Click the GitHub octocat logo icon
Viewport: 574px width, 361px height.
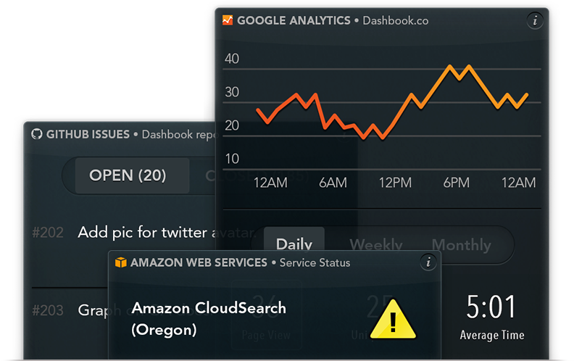pos(37,134)
